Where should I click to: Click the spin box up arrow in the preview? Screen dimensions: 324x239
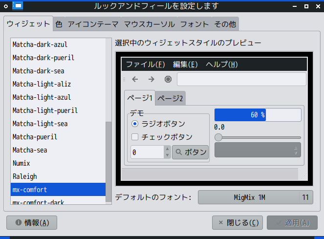tap(167, 149)
